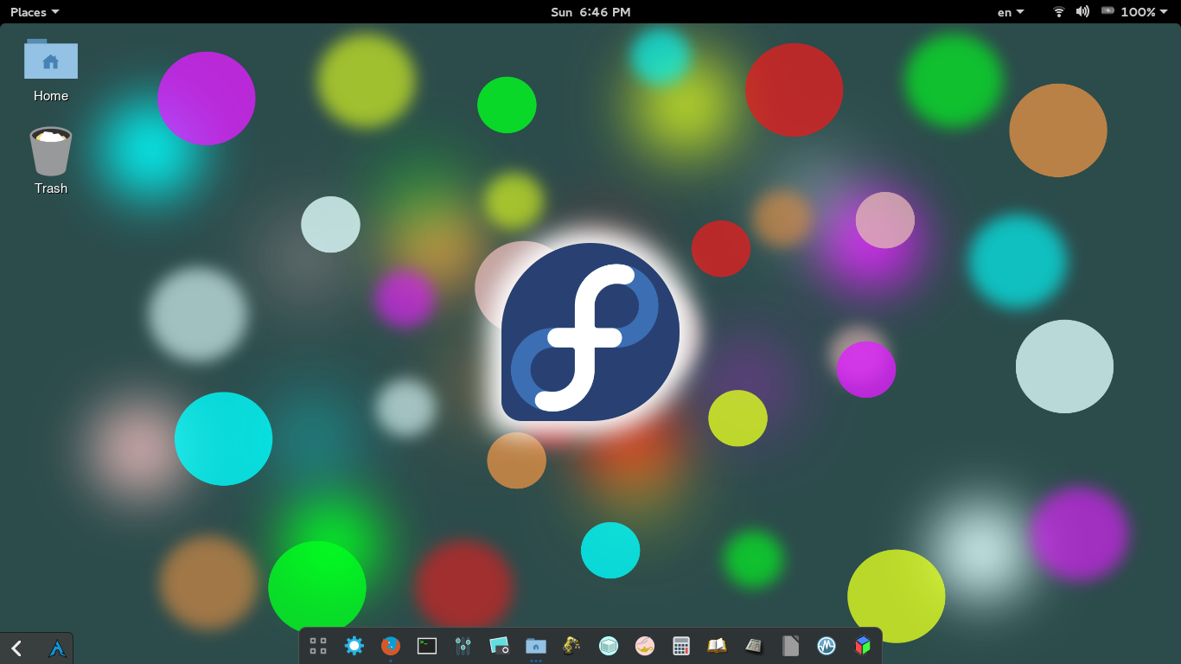Launch the pink genie lamp application
The image size is (1181, 664).
[645, 646]
